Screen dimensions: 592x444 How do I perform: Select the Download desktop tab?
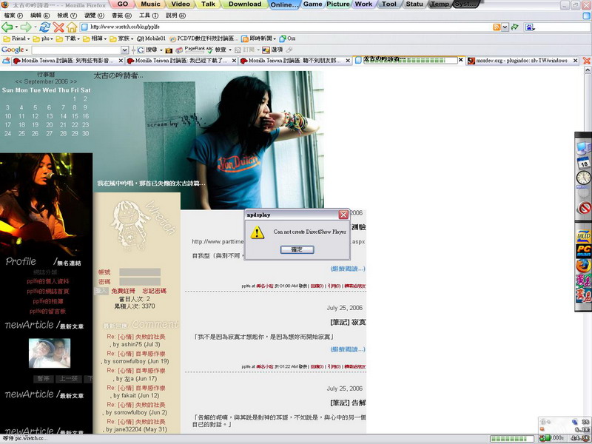click(x=245, y=4)
